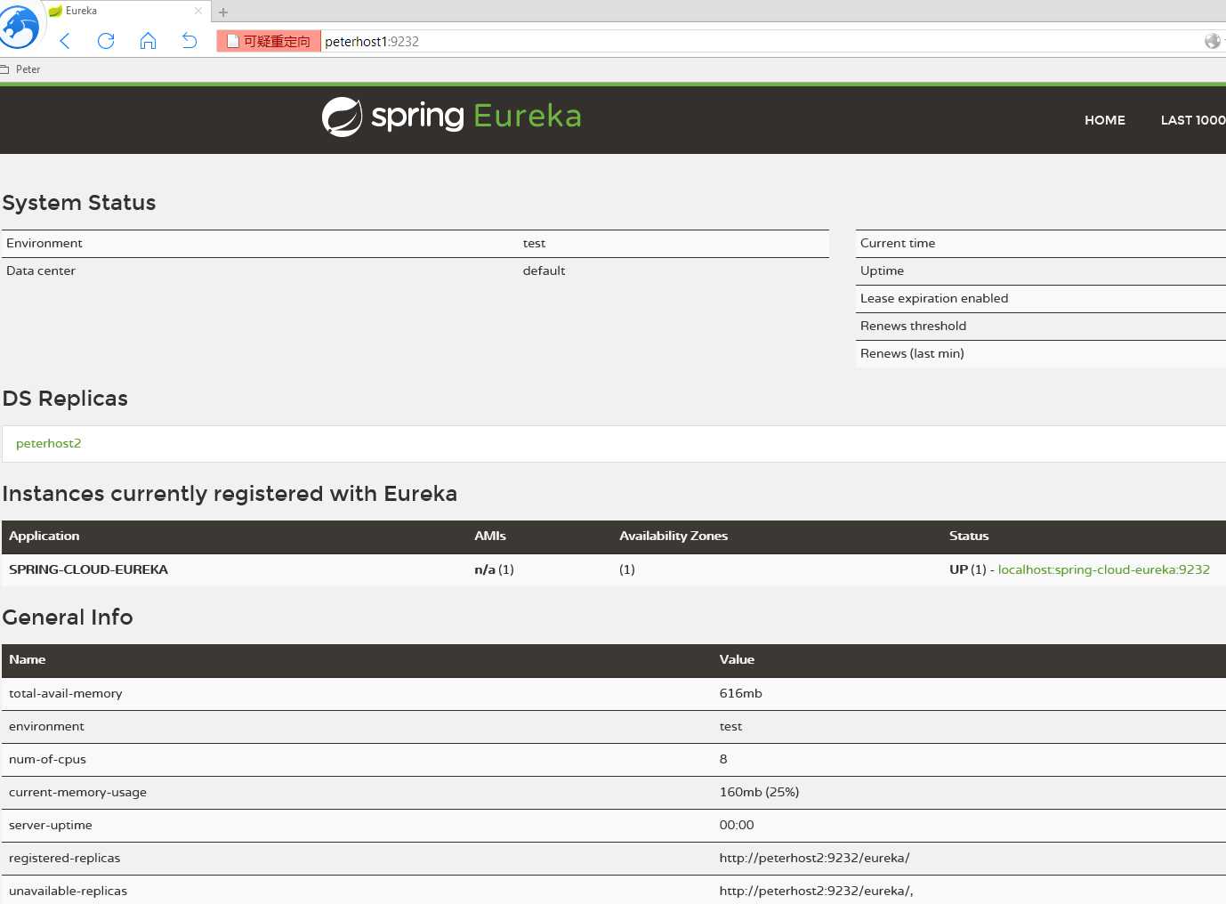
Task: Click the unavailable-replicas URL value
Action: click(x=816, y=891)
